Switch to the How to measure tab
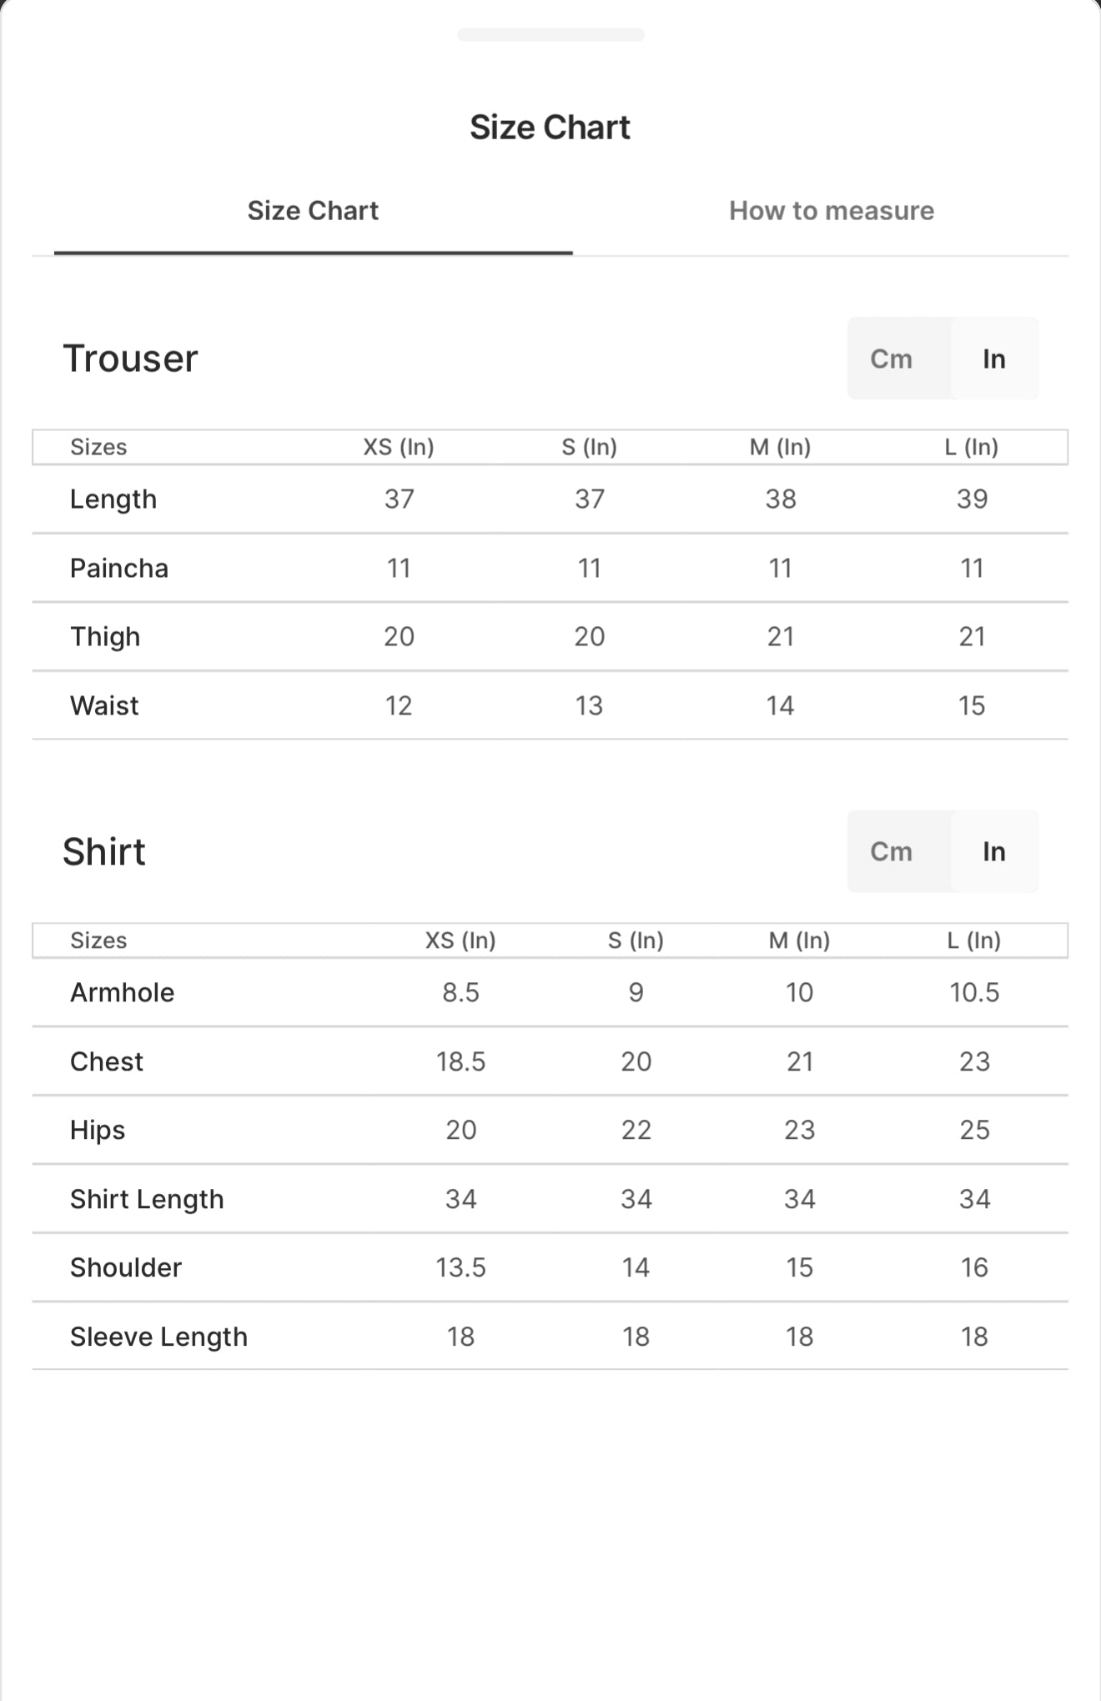1101x1701 pixels. click(831, 211)
